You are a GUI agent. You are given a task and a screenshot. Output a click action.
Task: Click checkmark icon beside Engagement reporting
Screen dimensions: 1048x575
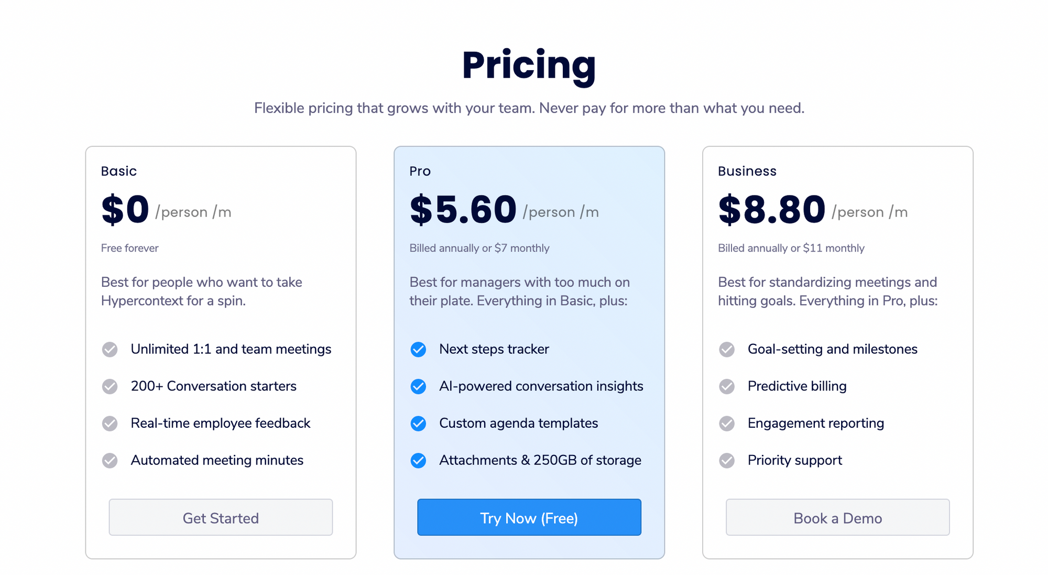(x=727, y=423)
